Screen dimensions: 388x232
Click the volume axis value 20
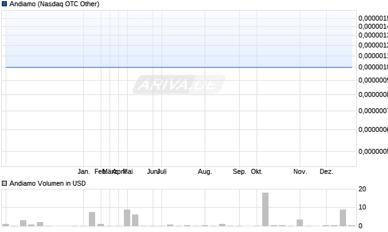click(362, 189)
